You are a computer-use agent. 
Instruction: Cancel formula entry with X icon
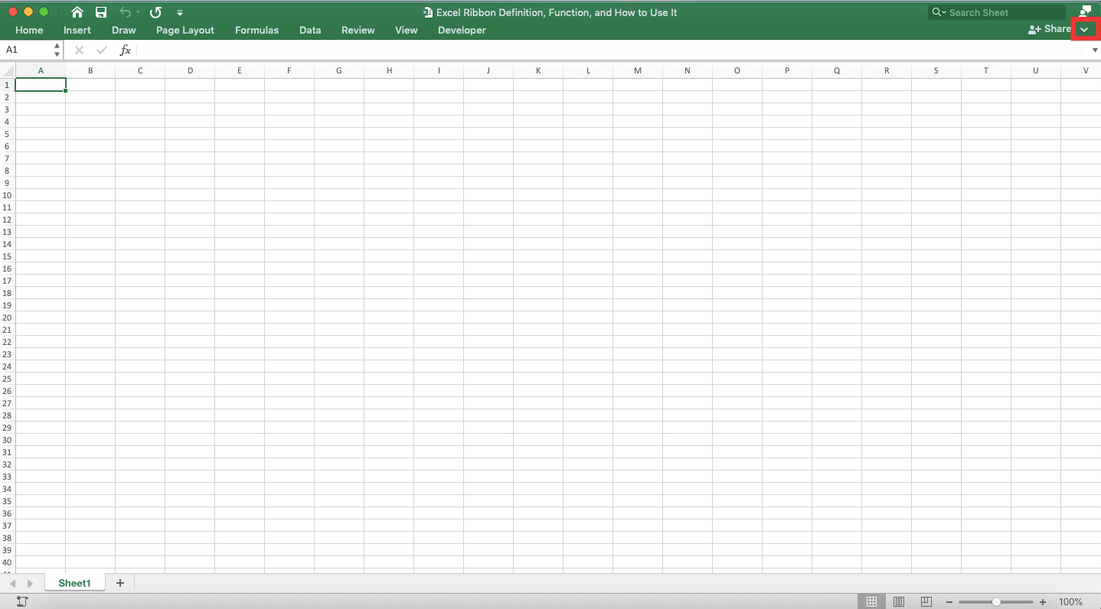[79, 50]
